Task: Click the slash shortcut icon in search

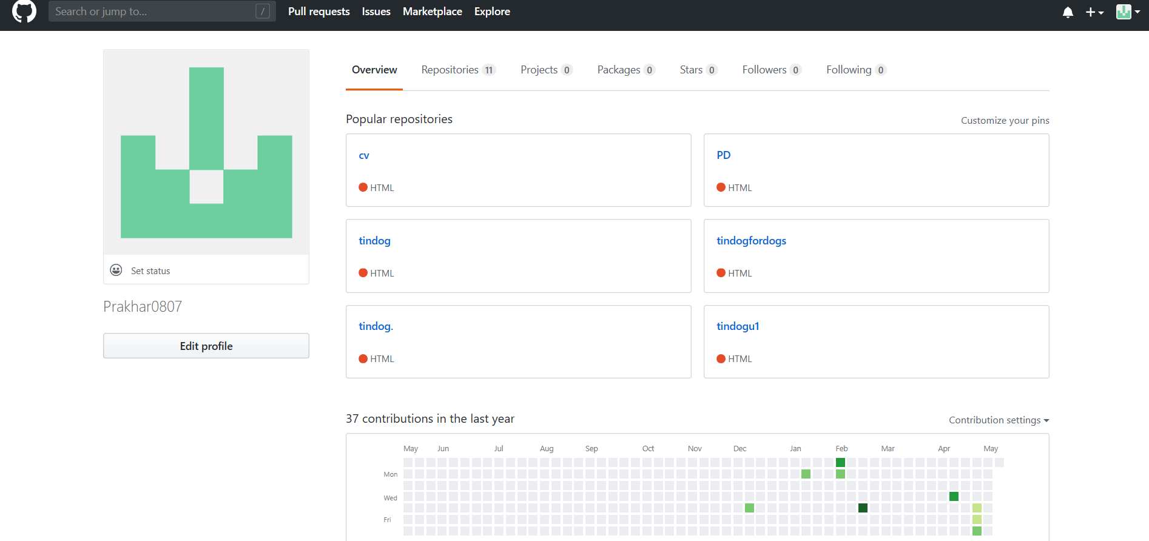Action: (x=263, y=12)
